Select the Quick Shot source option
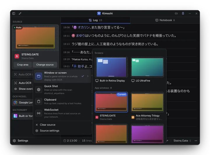This screenshot has height=155, width=210. click(x=62, y=90)
